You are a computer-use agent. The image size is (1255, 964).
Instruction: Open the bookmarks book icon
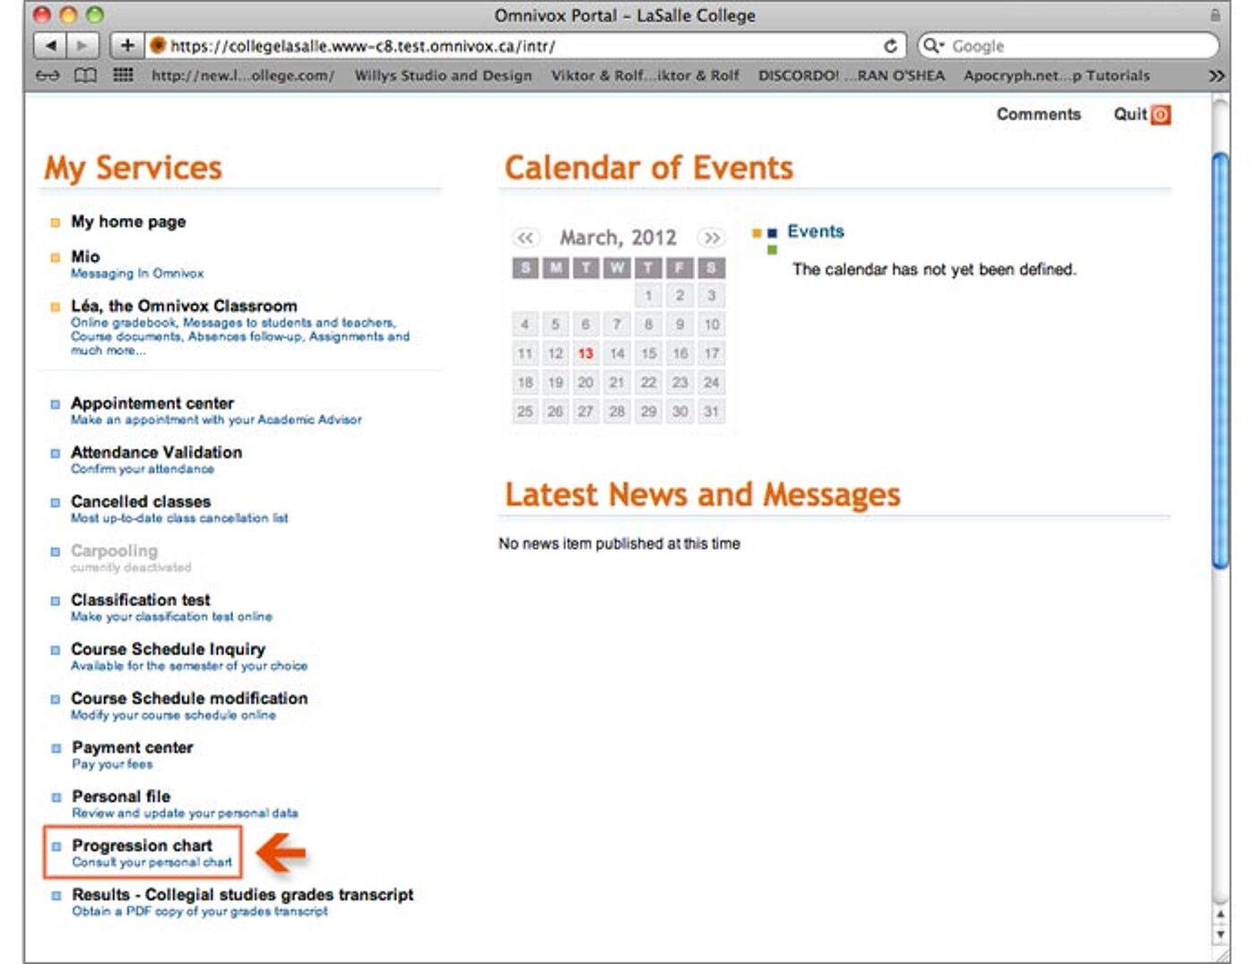click(85, 75)
